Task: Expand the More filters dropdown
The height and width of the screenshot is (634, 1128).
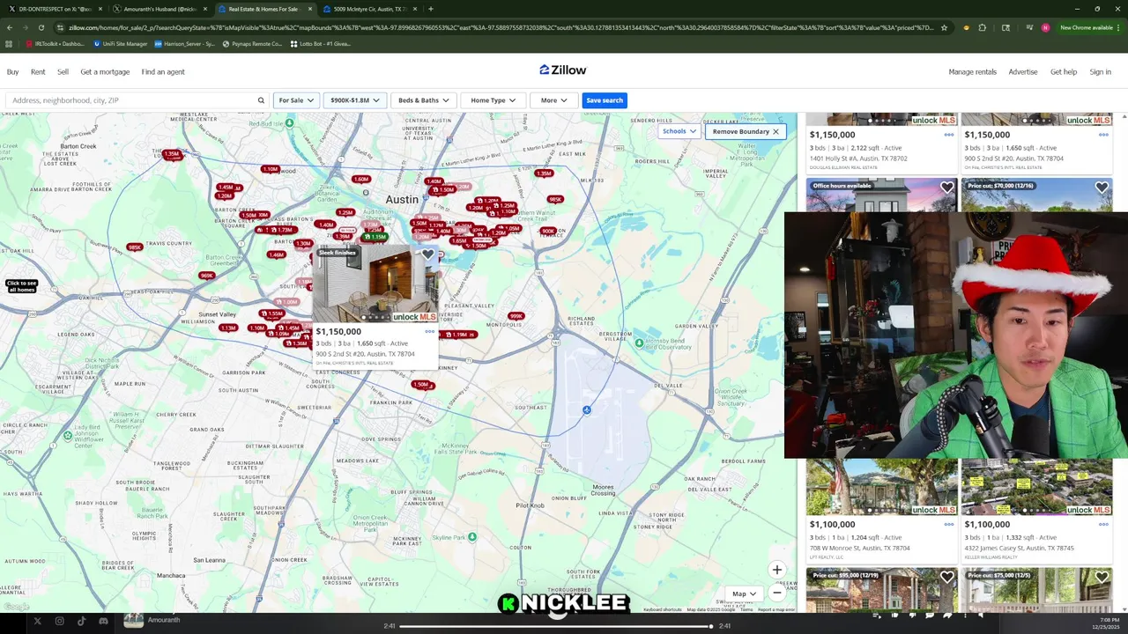Action: coord(553,100)
